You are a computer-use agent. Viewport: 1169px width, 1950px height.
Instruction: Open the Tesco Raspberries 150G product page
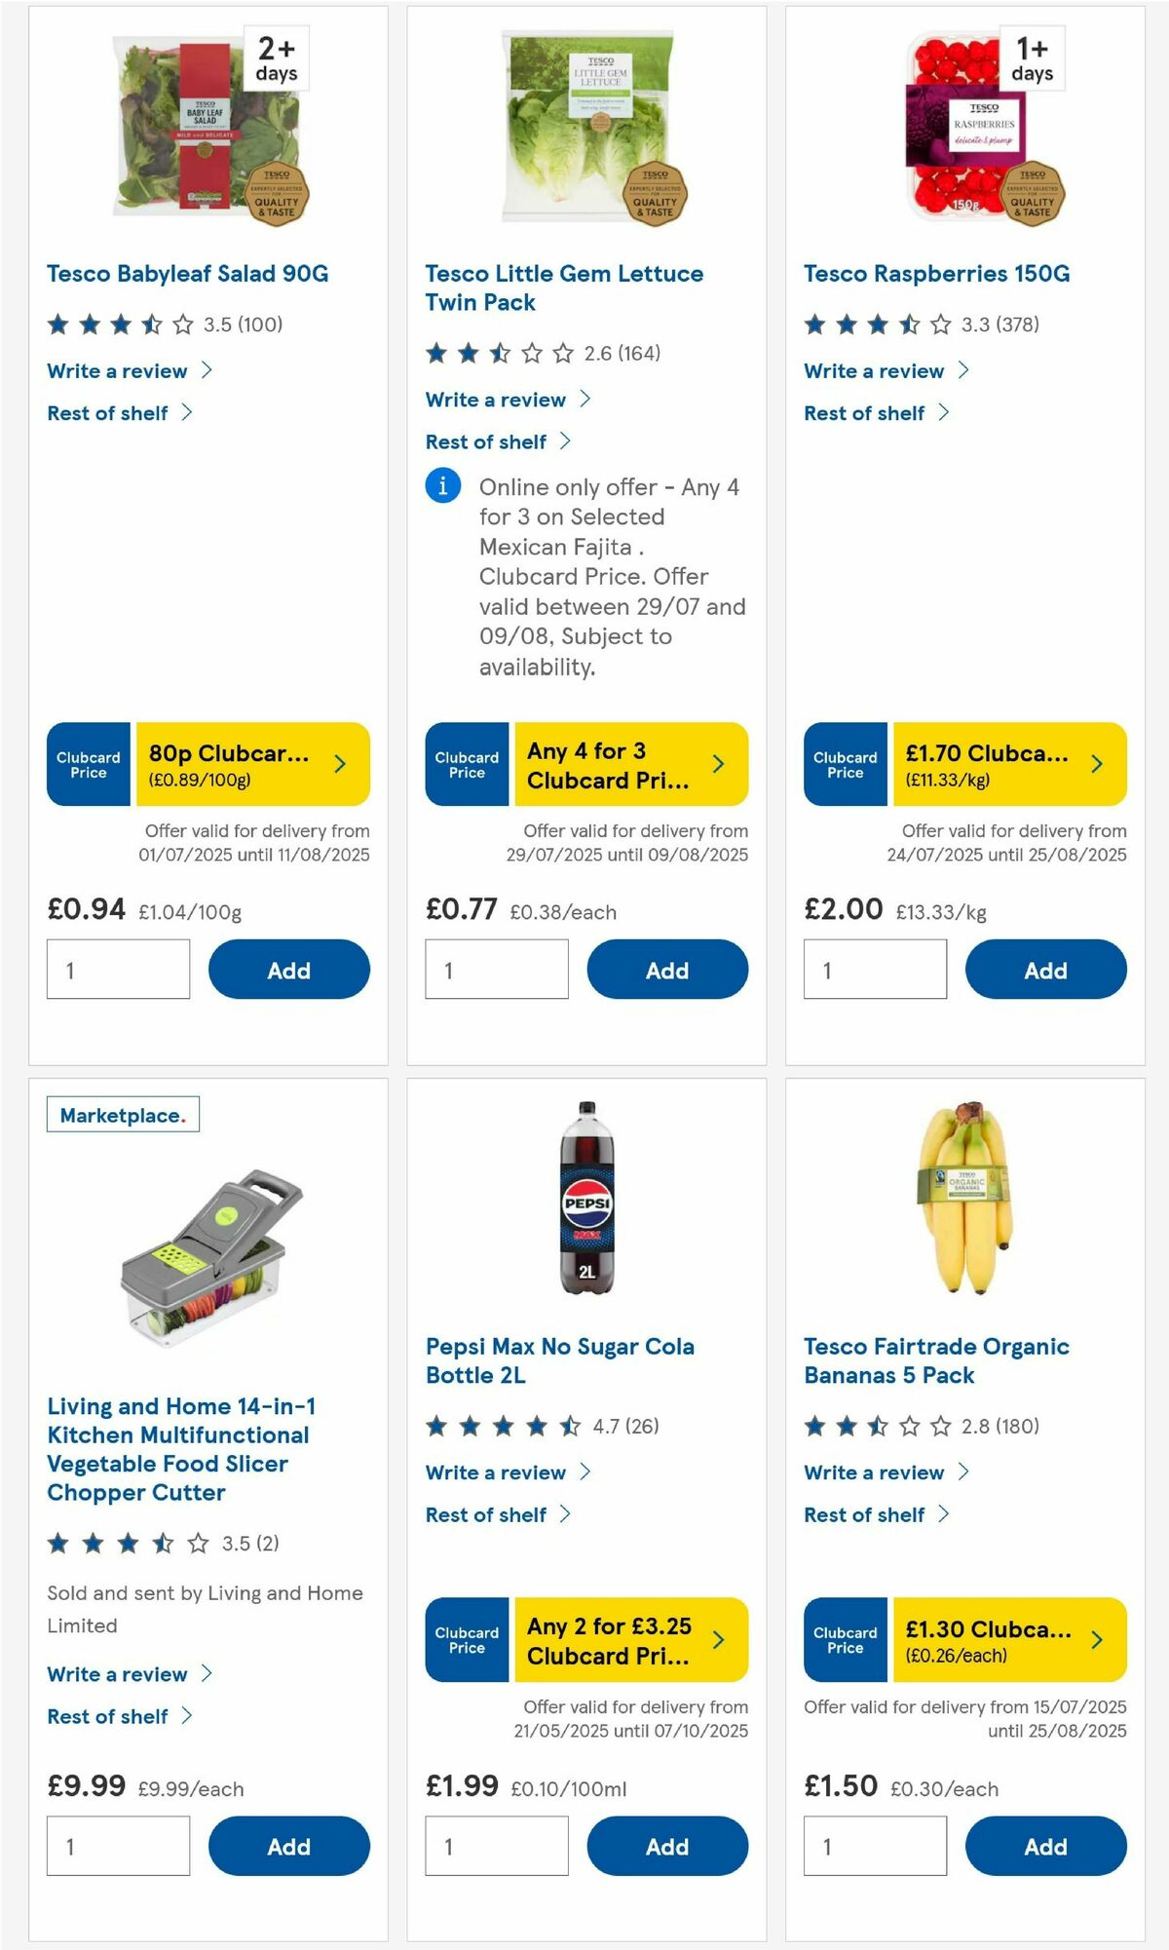[936, 274]
